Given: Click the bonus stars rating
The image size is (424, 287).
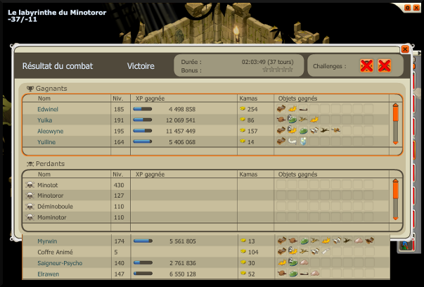Looking at the screenshot, I should (x=278, y=70).
